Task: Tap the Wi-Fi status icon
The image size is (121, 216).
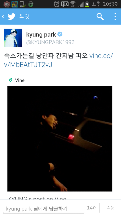Action: pyautogui.click(x=73, y=4)
